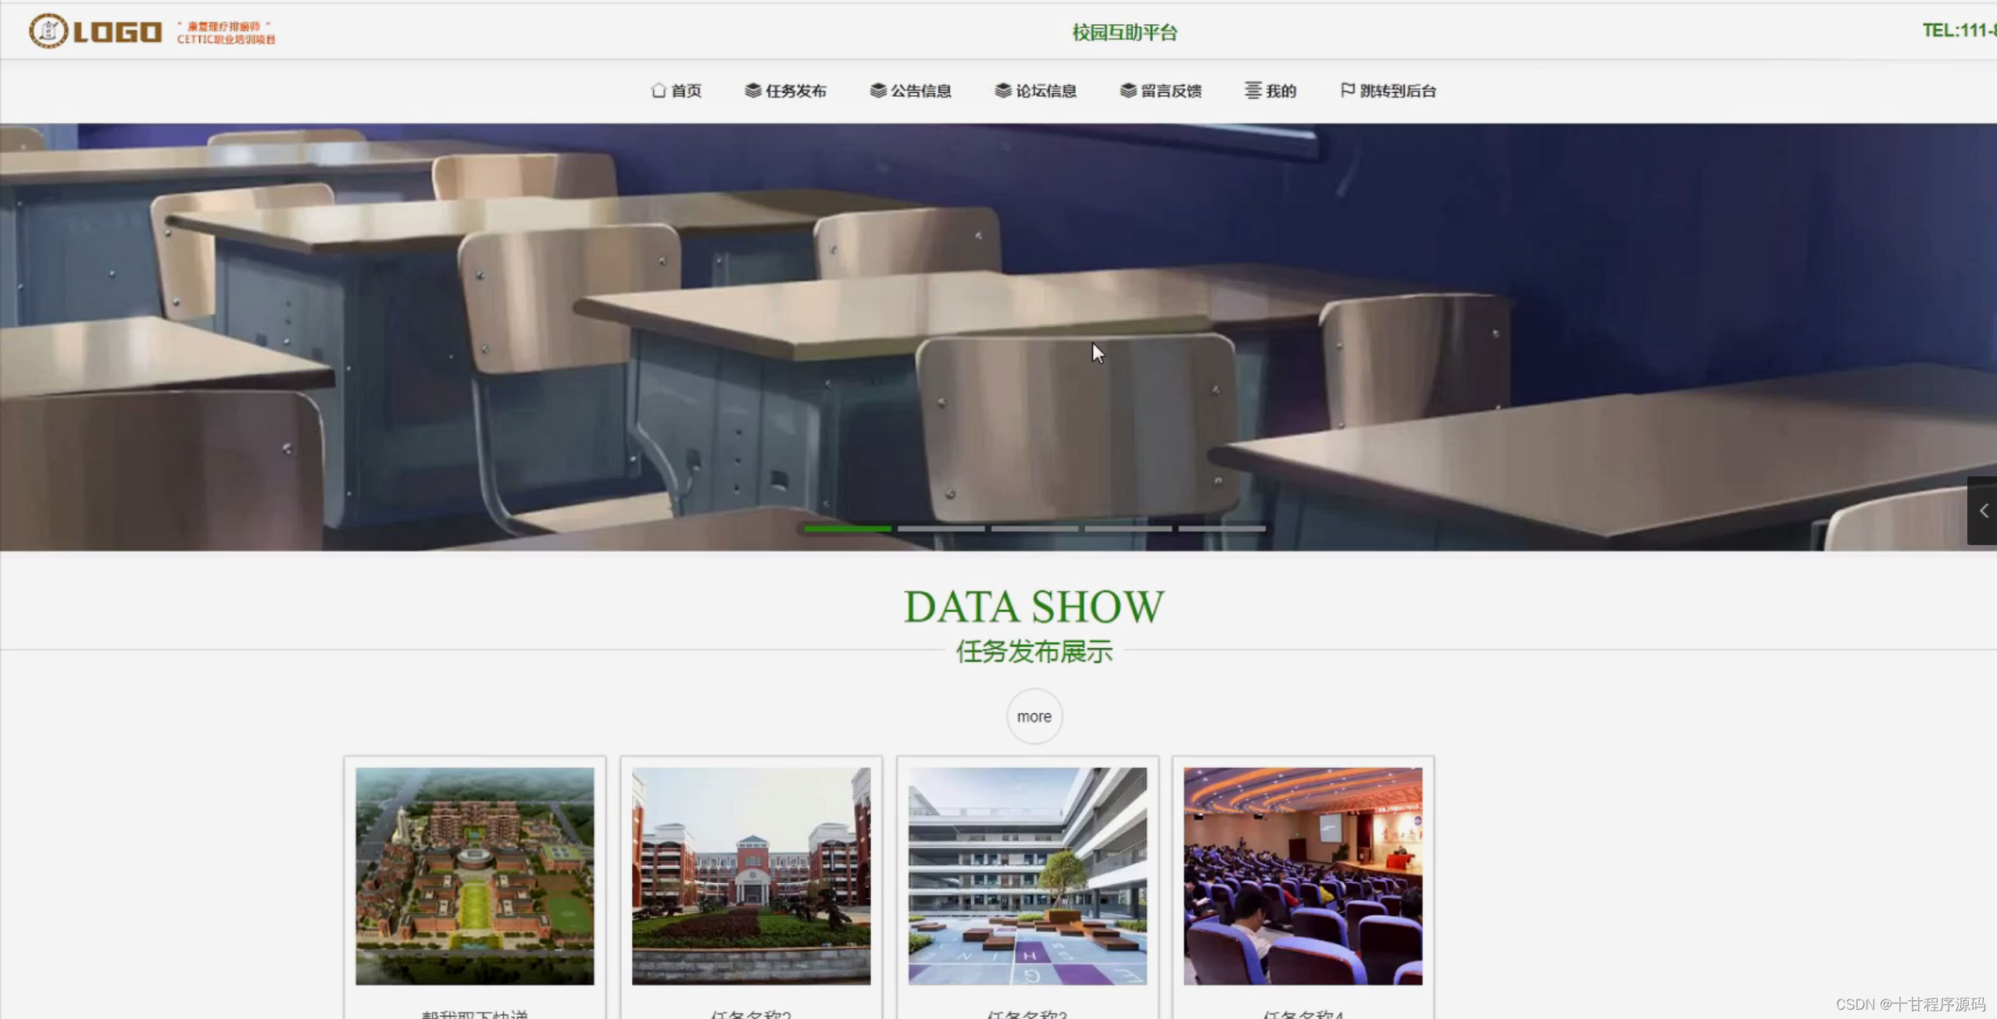Viewport: 1997px width, 1019px height.
Task: Click the flag icon beside 跳转到后台
Action: (x=1347, y=91)
